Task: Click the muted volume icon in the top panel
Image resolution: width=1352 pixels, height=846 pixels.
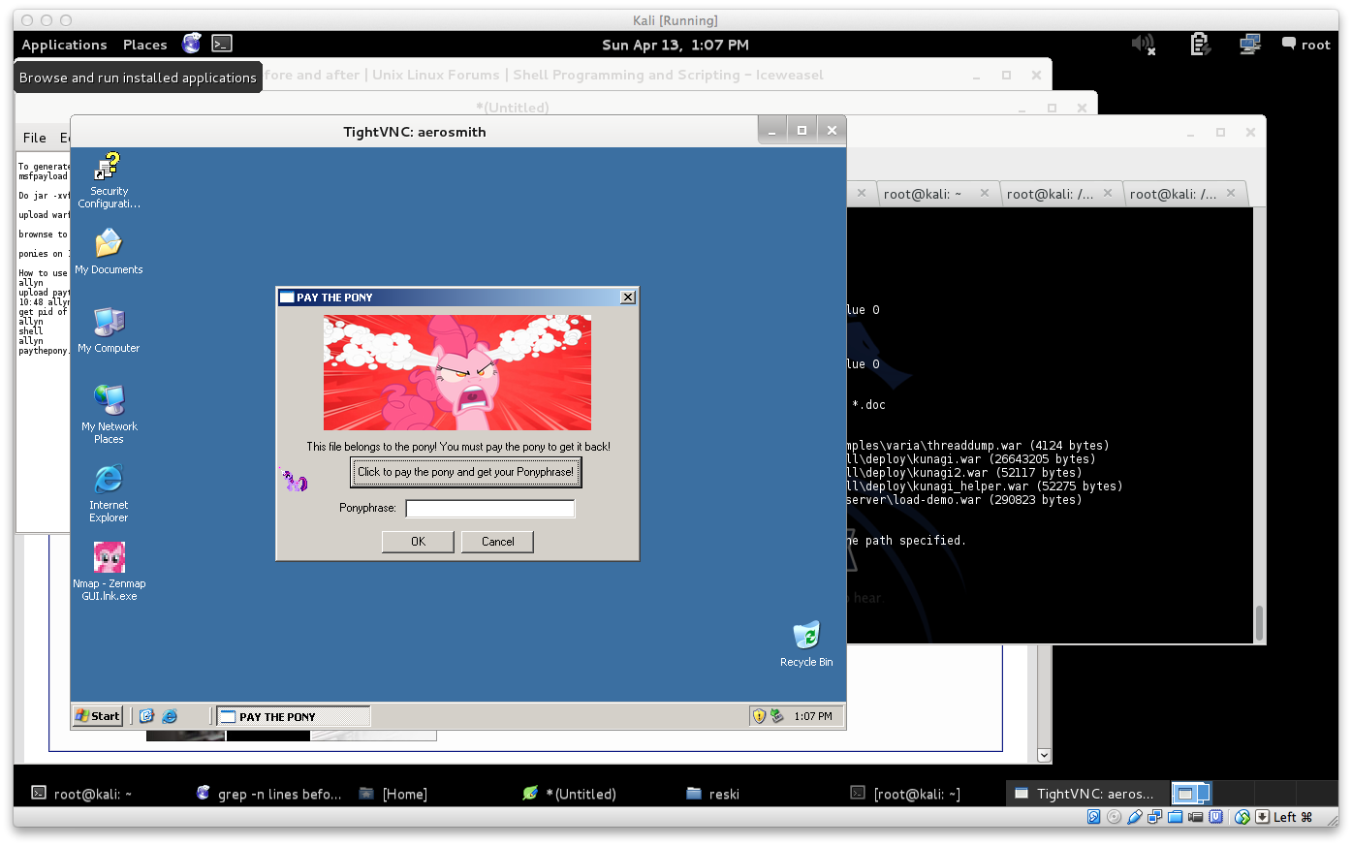Action: (x=1144, y=44)
